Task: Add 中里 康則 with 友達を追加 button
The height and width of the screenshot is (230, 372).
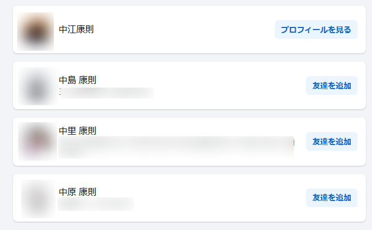Action: [332, 141]
